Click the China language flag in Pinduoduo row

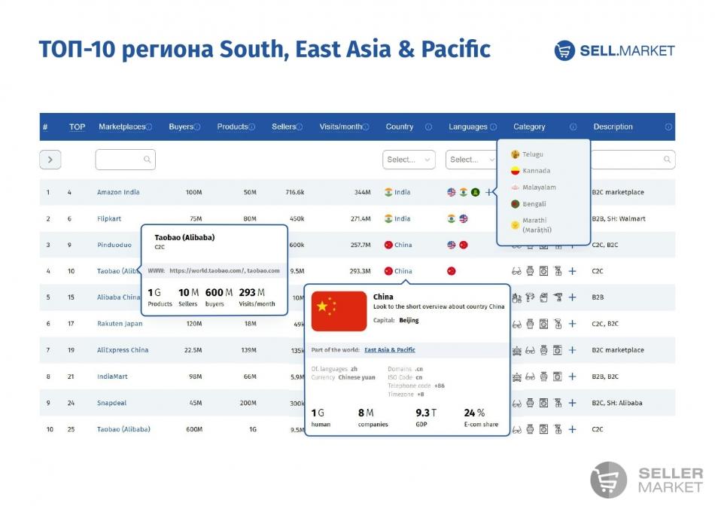pyautogui.click(x=464, y=245)
